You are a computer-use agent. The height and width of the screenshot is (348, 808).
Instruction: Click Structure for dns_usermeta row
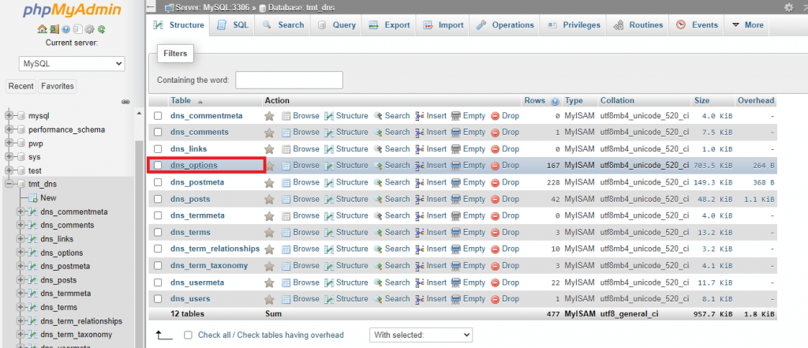(346, 283)
